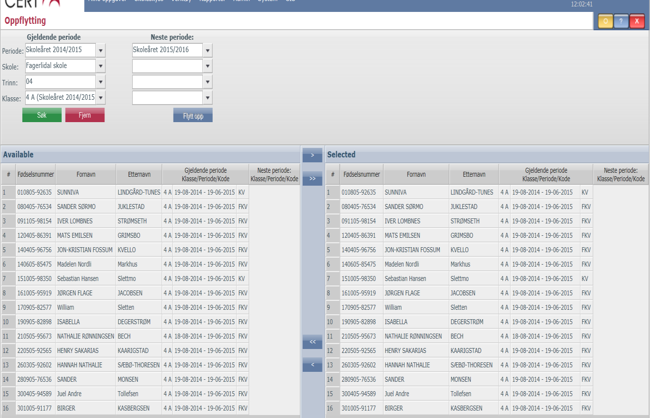Image resolution: width=650 pixels, height=418 pixels.
Task: Select ISABELLA in the Available list
Action: 69,322
